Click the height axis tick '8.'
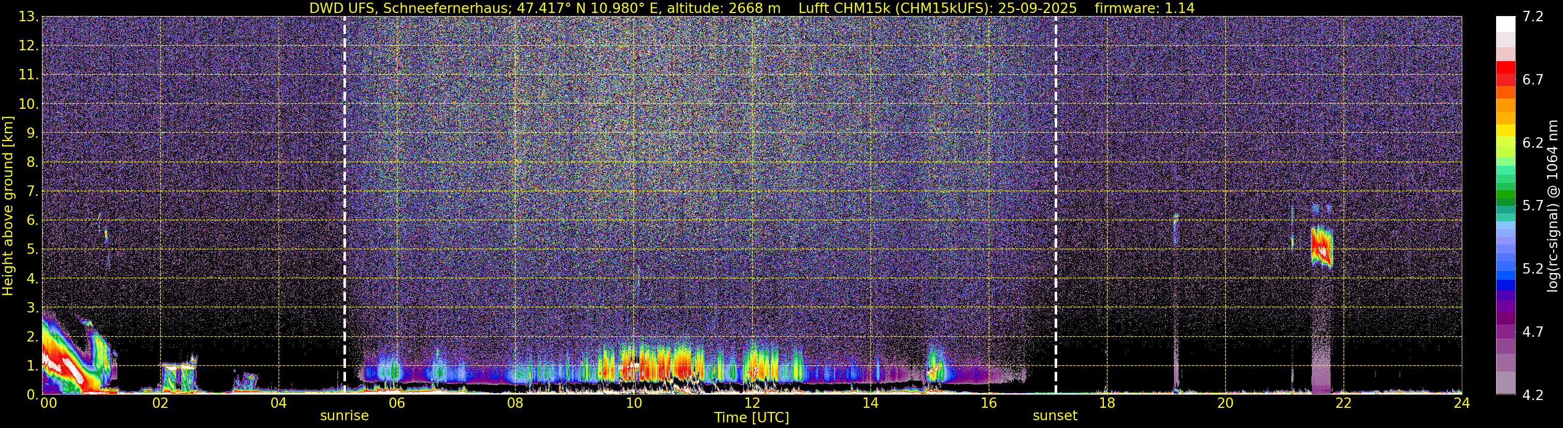 tap(32, 162)
